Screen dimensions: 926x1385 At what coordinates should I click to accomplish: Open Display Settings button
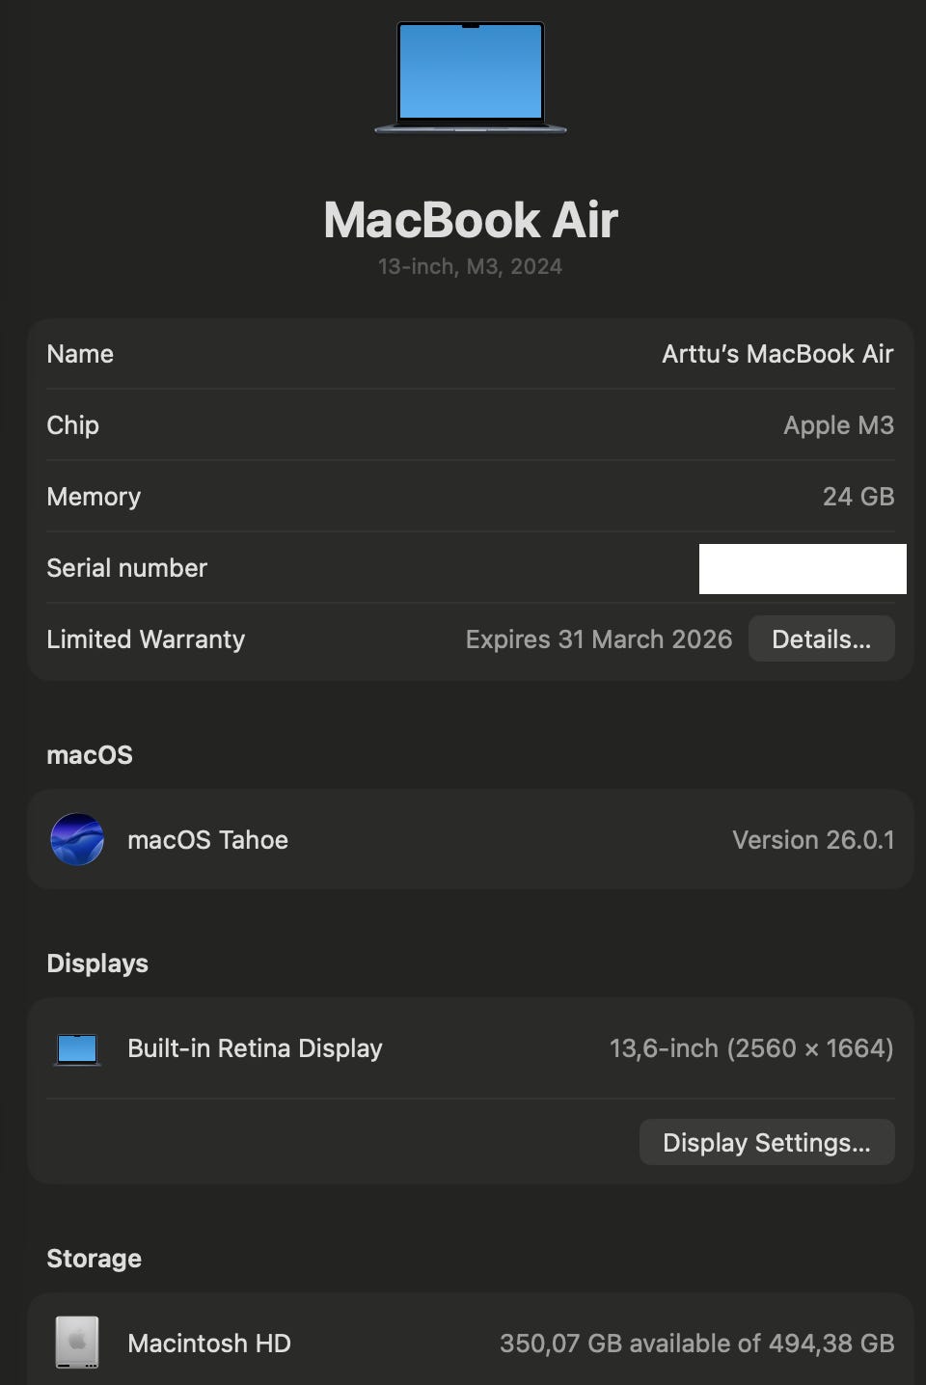(767, 1142)
